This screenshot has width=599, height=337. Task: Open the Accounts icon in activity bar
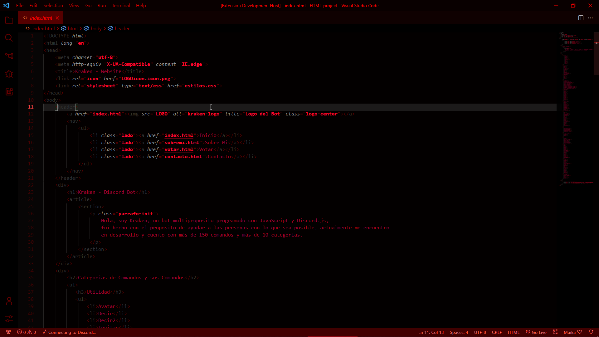9,301
